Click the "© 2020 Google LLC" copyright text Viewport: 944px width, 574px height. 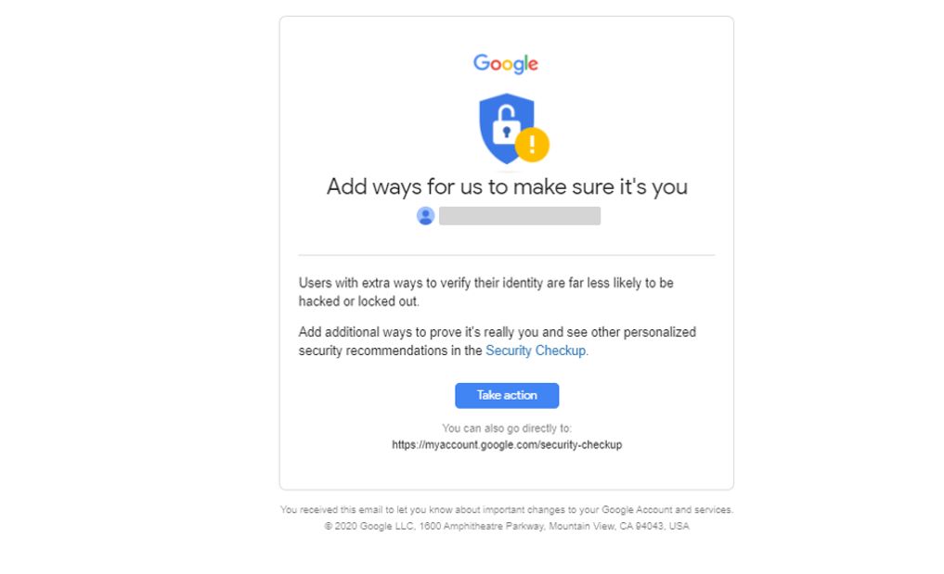(x=360, y=526)
